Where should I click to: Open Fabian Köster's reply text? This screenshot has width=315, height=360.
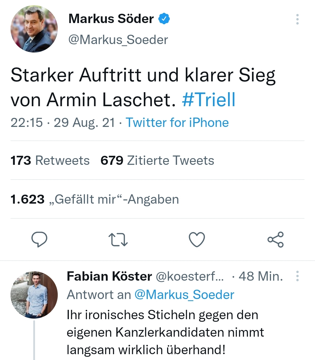[x=165, y=332]
